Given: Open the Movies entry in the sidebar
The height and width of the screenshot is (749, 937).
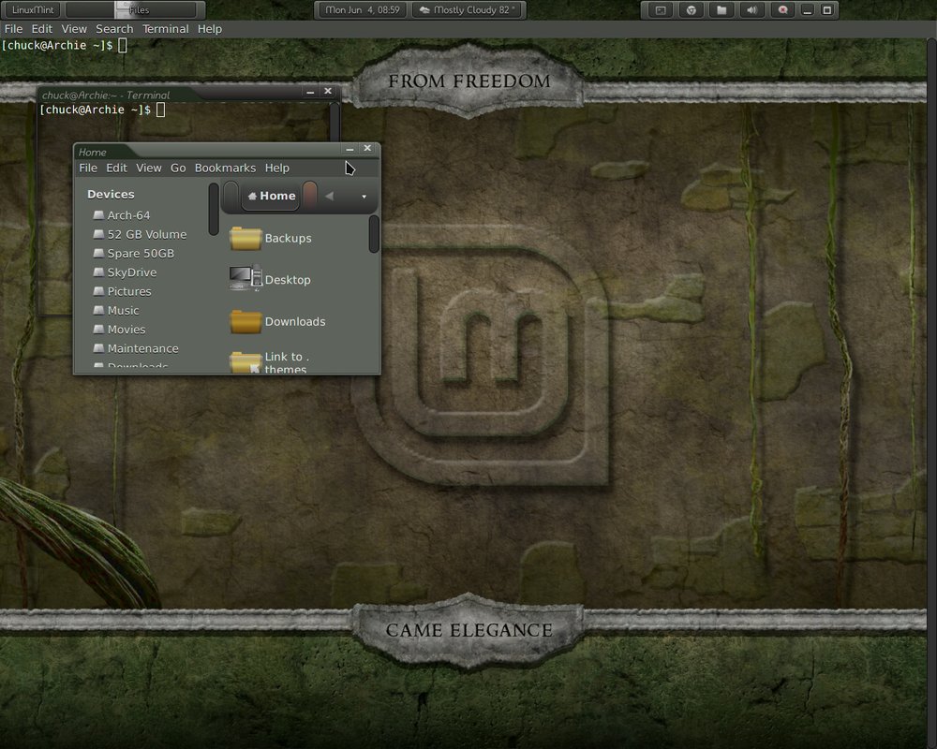Looking at the screenshot, I should pyautogui.click(x=120, y=330).
